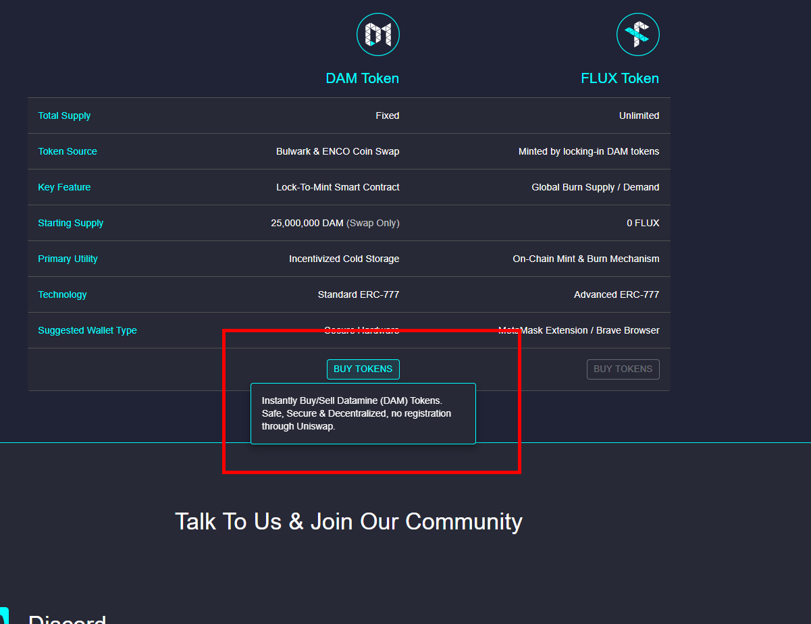The image size is (811, 624).
Task: Click the 'Fixed' total supply value
Action: (388, 115)
